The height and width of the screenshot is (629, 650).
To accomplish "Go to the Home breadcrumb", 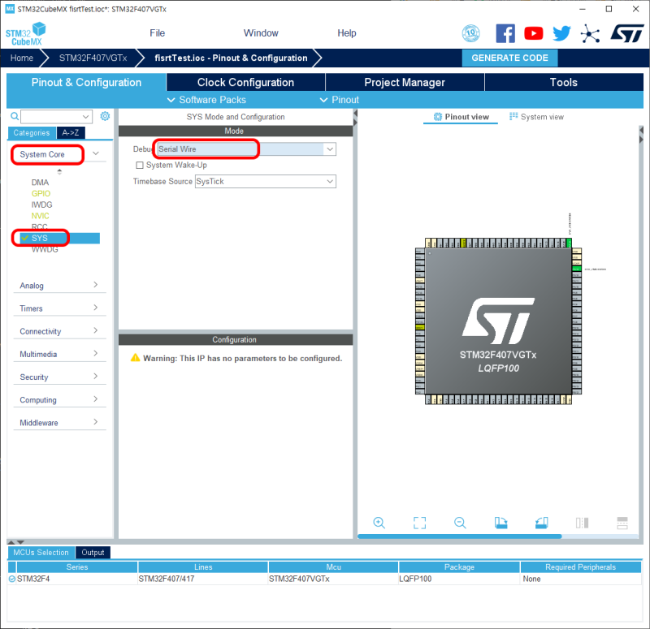I will 22,58.
